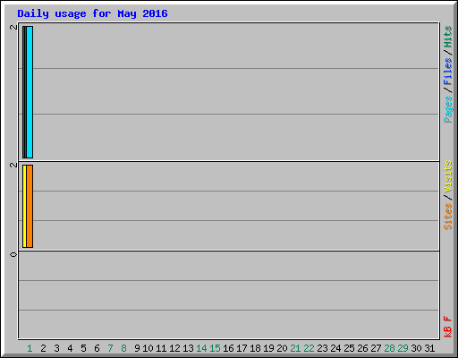Click day 30 on the x-axis
This screenshot has width=458, height=358.
click(416, 348)
